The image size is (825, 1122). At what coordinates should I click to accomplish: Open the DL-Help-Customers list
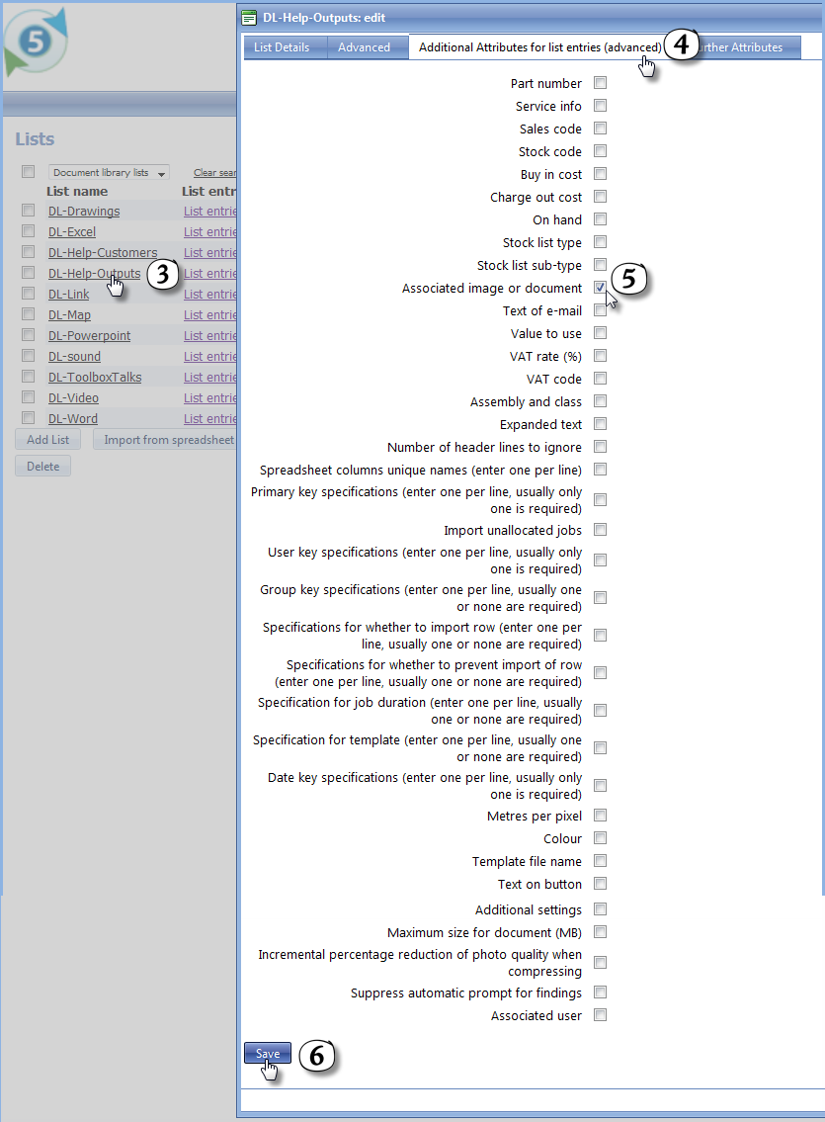pos(102,253)
